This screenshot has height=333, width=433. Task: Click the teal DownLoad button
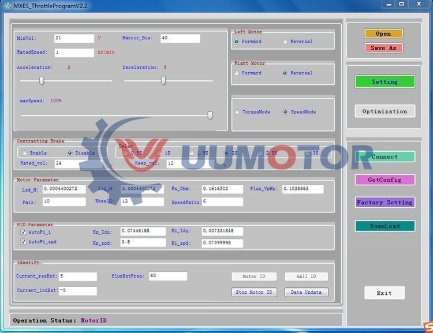[385, 226]
